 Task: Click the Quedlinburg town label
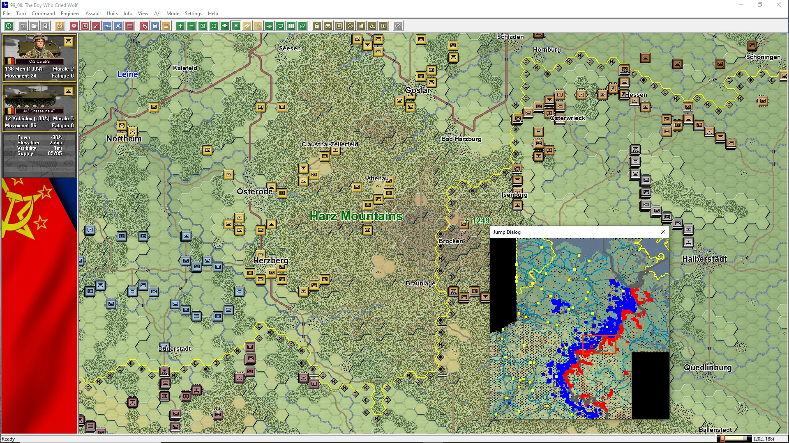point(708,368)
